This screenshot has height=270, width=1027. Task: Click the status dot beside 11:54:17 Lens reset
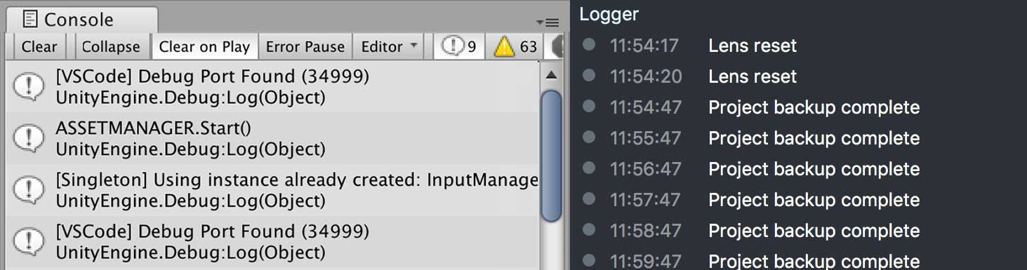[x=589, y=45]
